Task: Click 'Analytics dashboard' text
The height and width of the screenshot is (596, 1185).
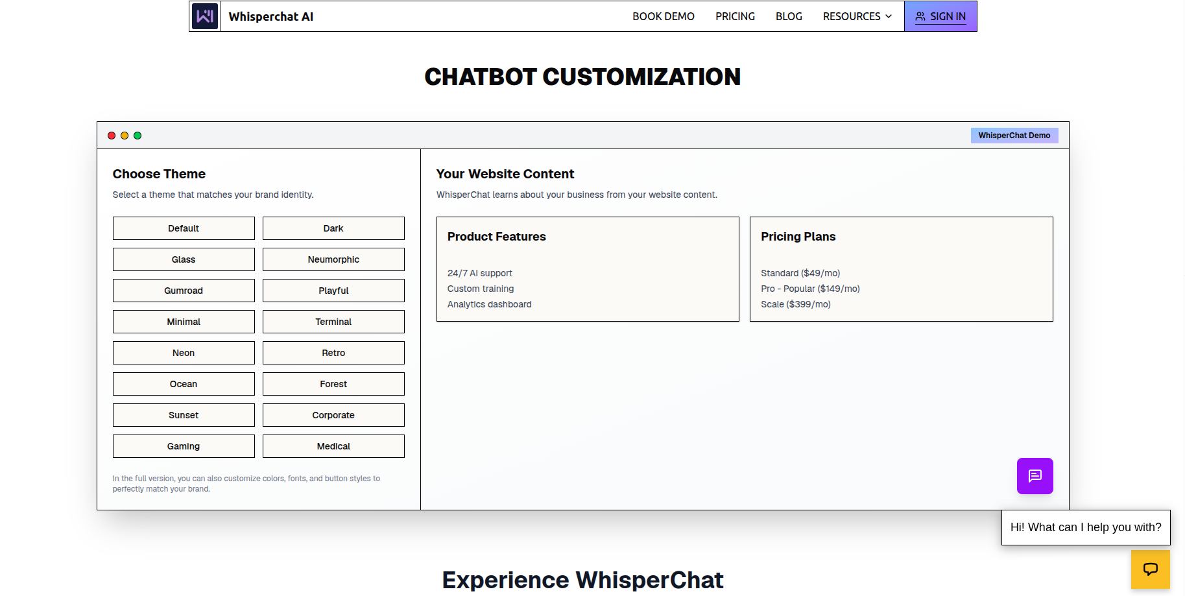Action: (x=490, y=304)
